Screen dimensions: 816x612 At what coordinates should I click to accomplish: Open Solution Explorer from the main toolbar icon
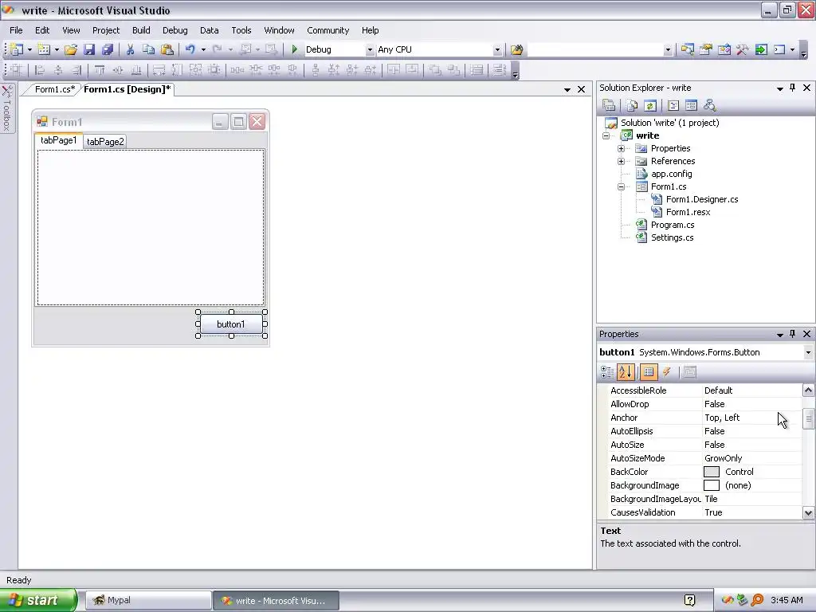coord(688,49)
